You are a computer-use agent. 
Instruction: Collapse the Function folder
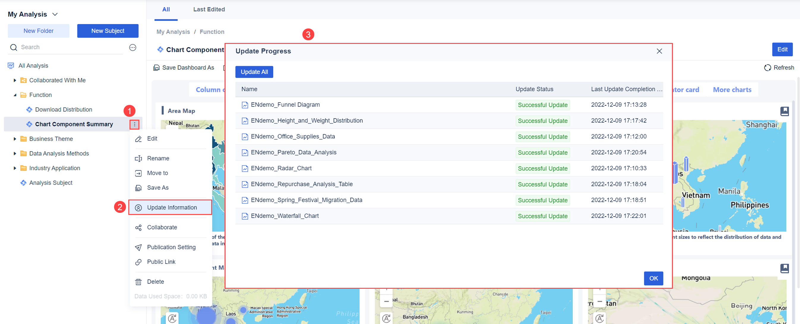coord(15,95)
